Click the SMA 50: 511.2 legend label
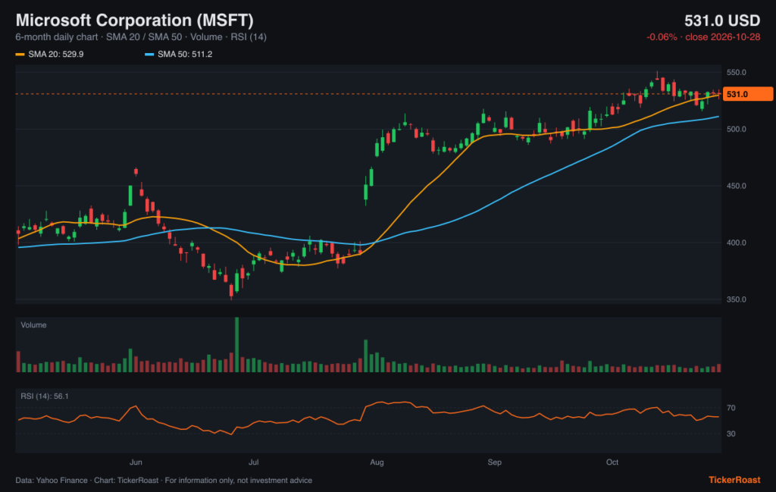Image resolution: width=776 pixels, height=492 pixels. coord(185,55)
